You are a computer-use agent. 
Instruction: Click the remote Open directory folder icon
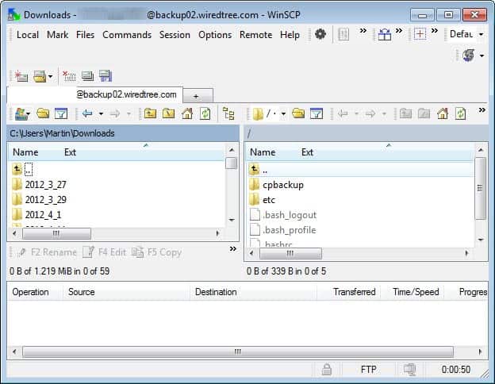[x=298, y=113]
